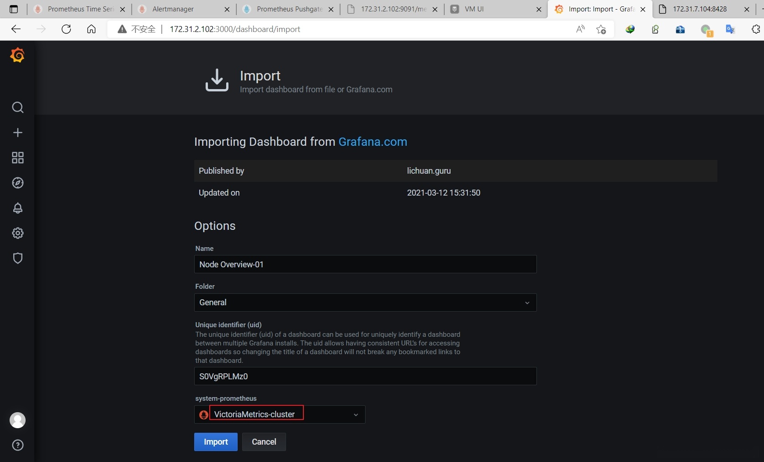Click the updated date 2021-03-12 15:31:50
Screen dimensions: 764x462
pyautogui.click(x=443, y=193)
